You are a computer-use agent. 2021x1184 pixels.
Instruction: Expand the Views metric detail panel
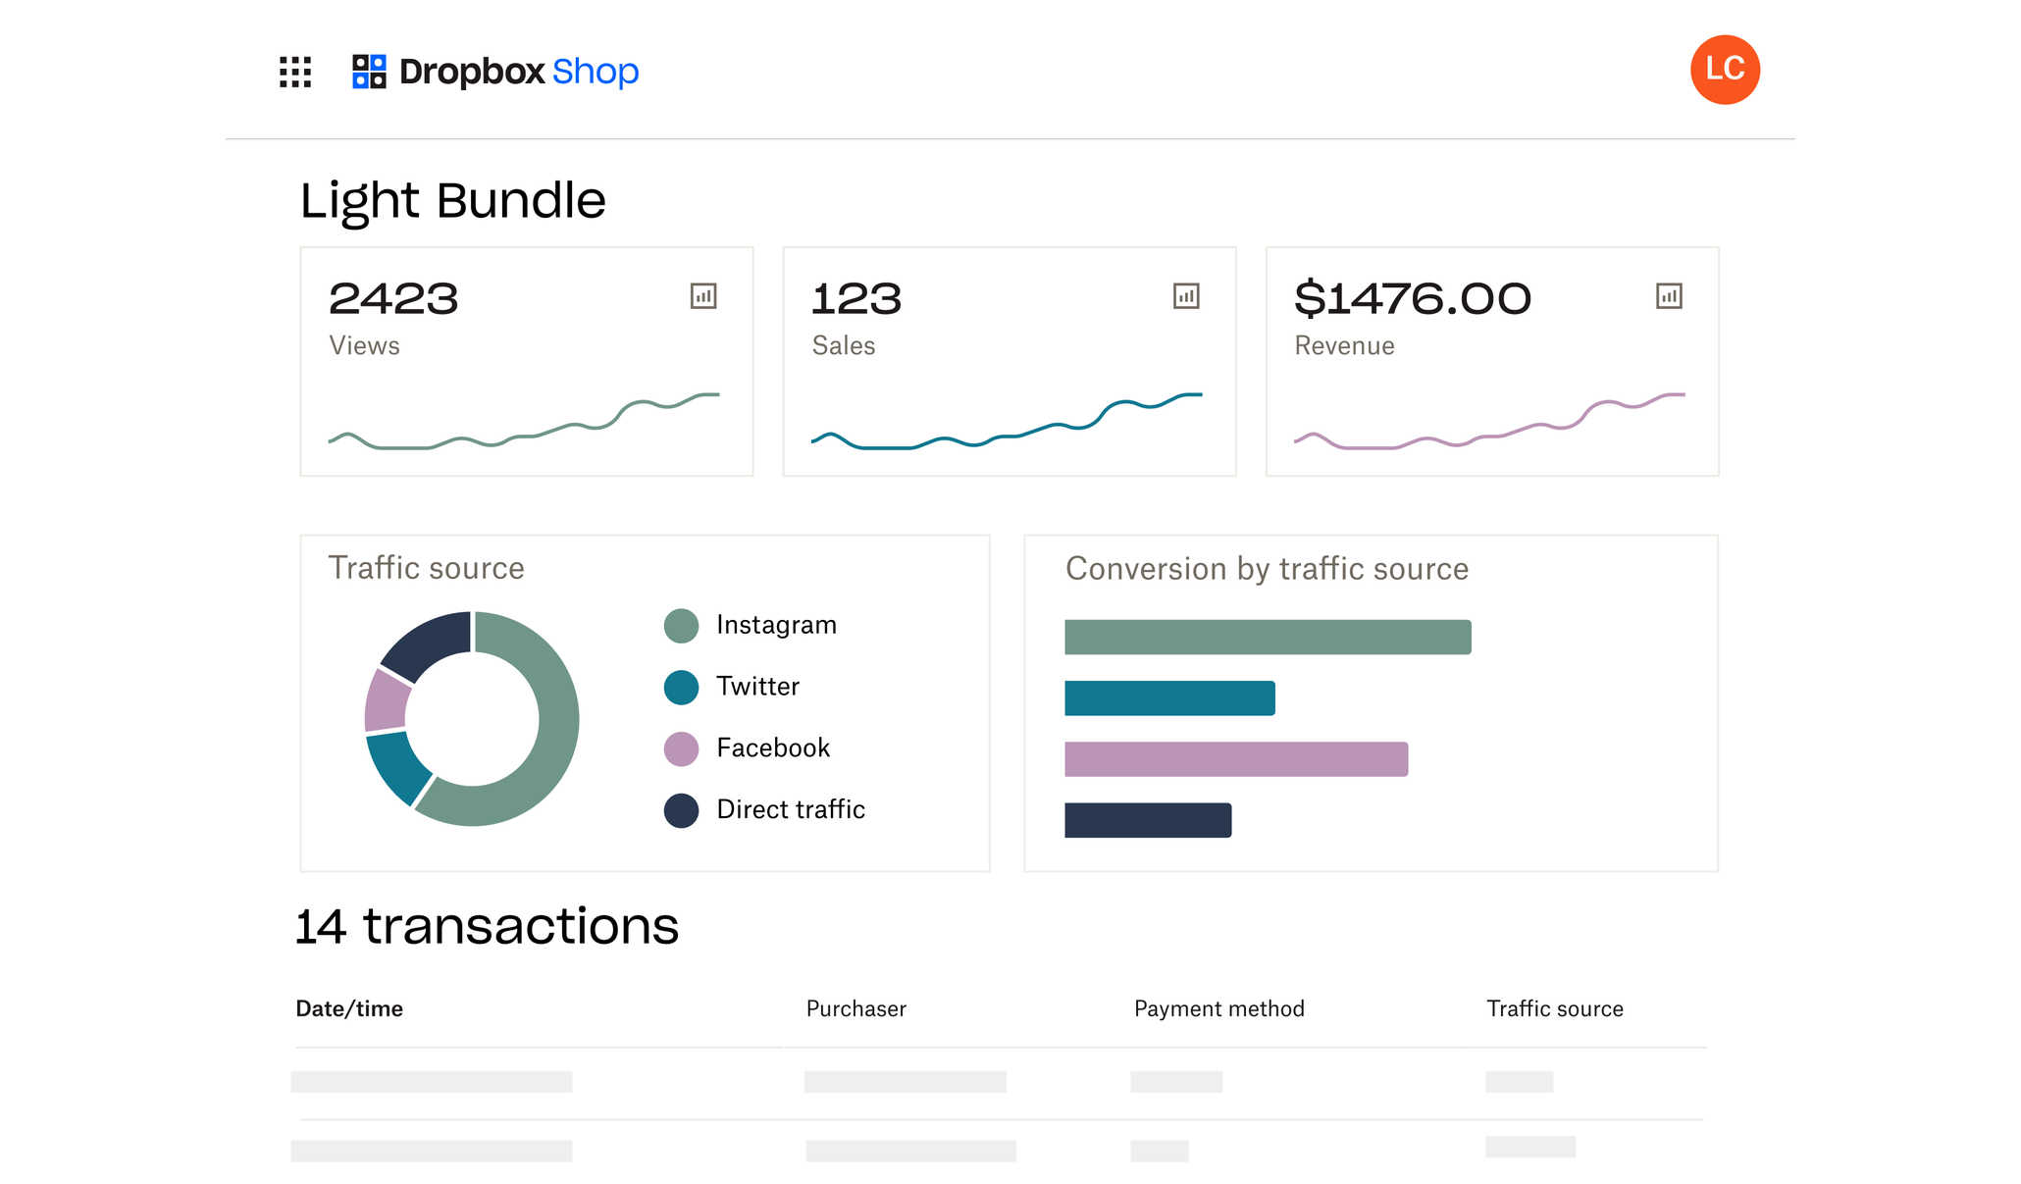[x=701, y=297]
